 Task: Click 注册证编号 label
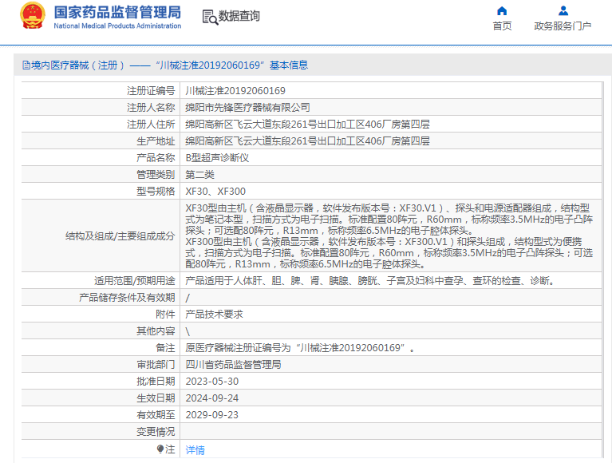(x=151, y=91)
